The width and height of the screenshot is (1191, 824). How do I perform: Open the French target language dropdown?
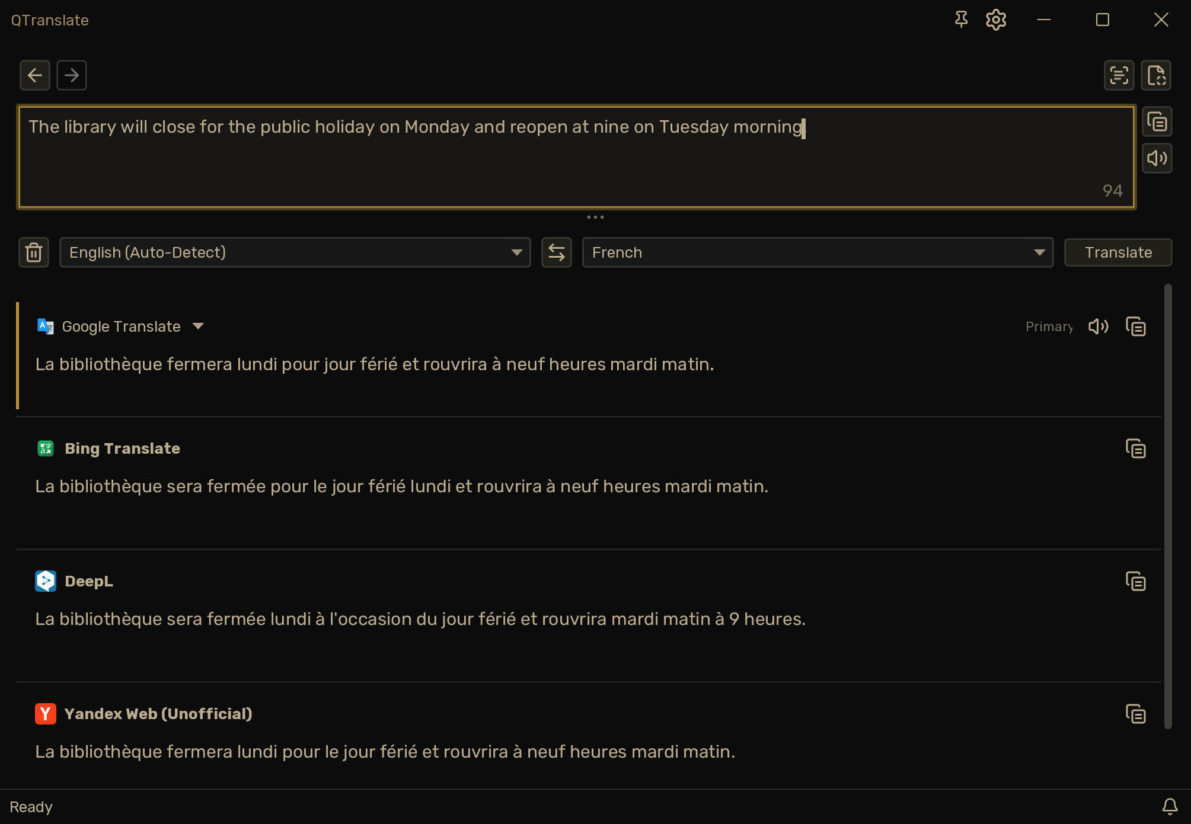click(818, 252)
